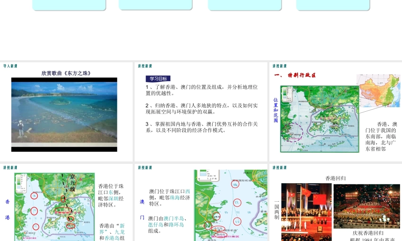The image size is (402, 241).
Task: Click the heading 一、特别行政区
Action: (x=295, y=75)
